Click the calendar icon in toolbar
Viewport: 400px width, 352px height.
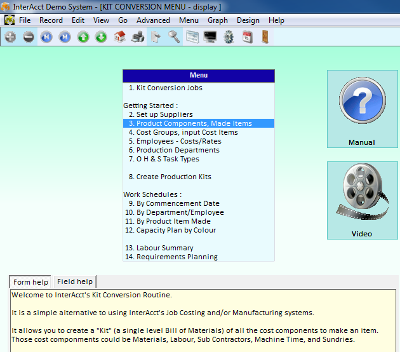click(247, 37)
